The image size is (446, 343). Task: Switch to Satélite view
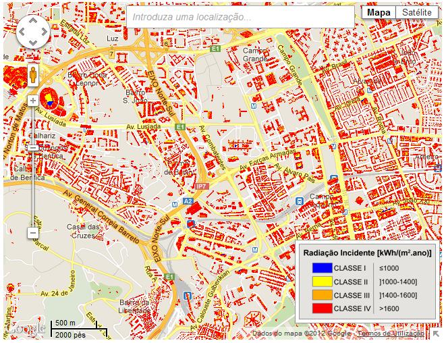point(417,13)
